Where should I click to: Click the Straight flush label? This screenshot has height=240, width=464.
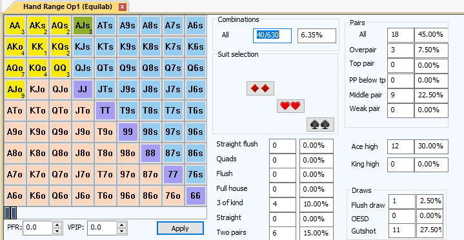pyautogui.click(x=237, y=144)
